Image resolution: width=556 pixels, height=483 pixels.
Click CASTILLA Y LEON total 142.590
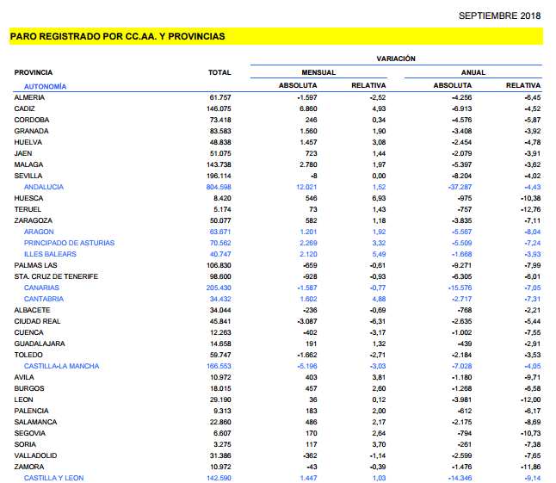click(x=219, y=478)
